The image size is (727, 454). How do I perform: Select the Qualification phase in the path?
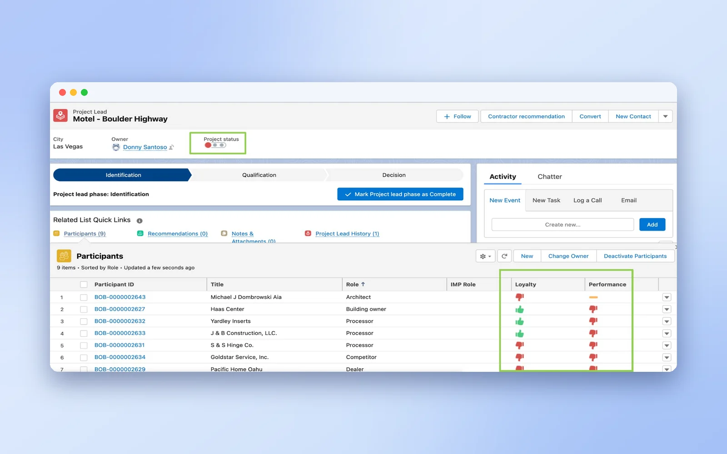pos(259,175)
